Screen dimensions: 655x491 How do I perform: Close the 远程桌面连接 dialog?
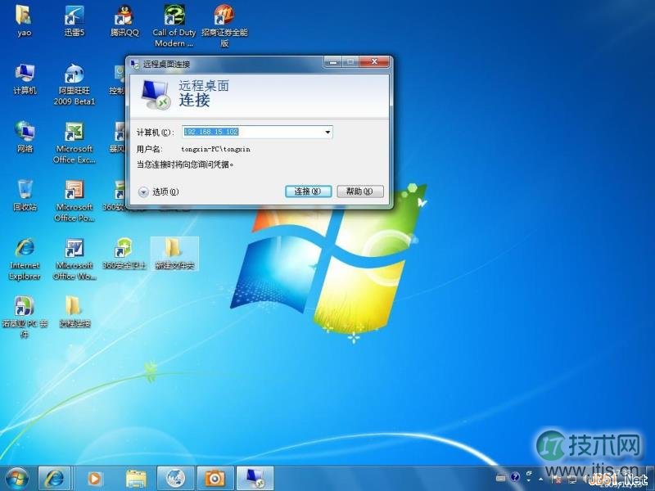[374, 62]
